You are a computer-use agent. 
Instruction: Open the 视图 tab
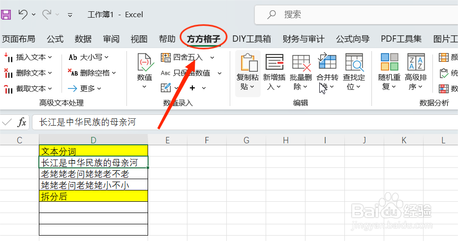coord(139,39)
